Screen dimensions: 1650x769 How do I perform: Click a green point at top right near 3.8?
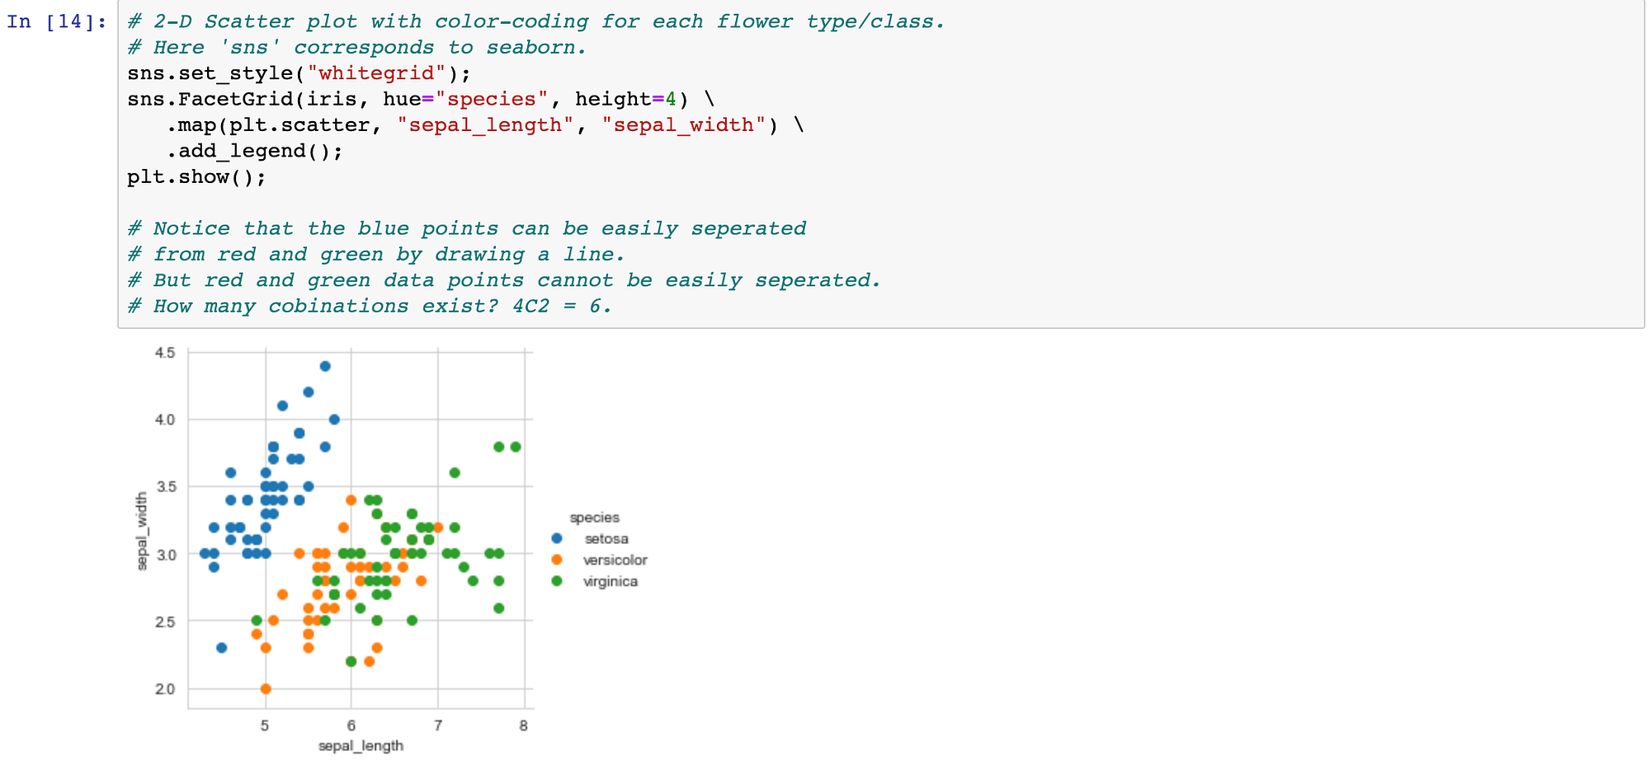[x=498, y=446]
